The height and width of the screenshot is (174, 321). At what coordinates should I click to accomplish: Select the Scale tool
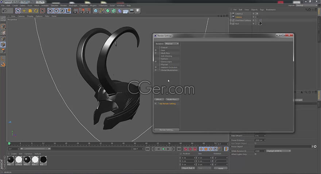click(30, 11)
